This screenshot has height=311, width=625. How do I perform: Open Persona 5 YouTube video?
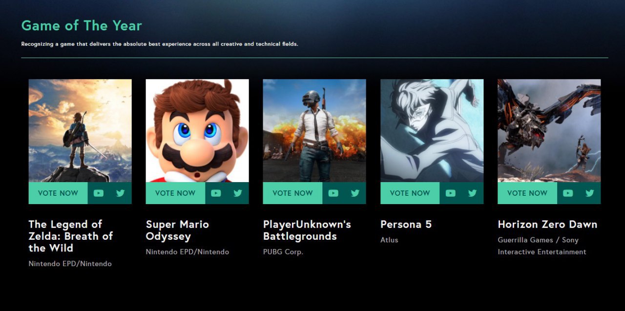coord(450,193)
